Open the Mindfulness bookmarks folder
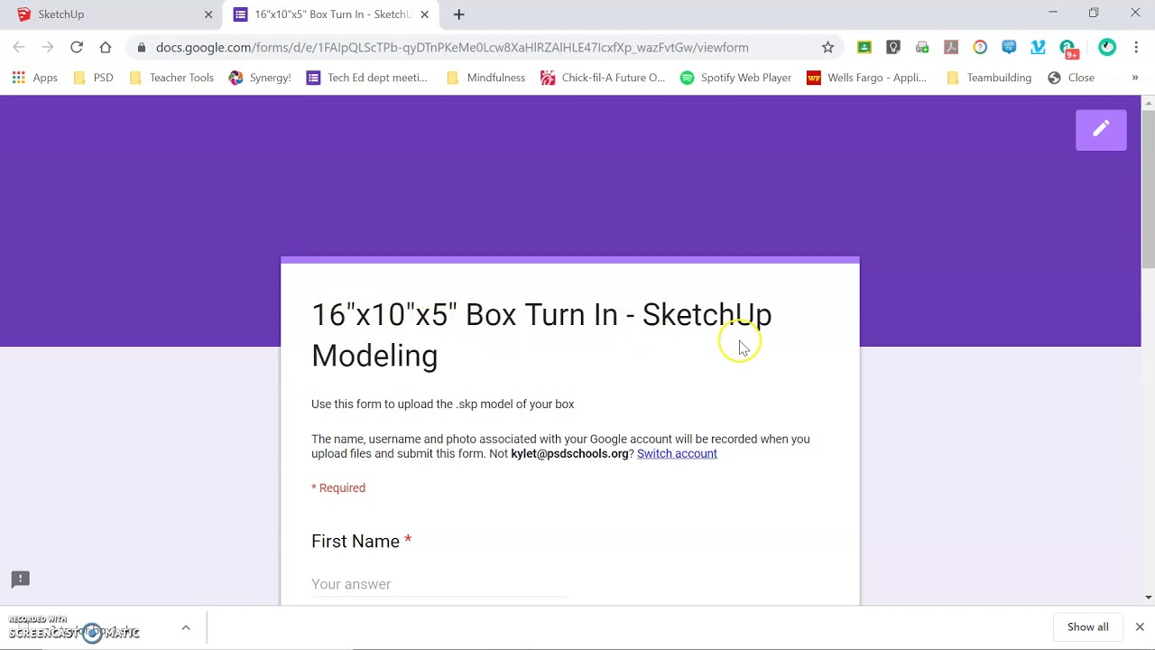The height and width of the screenshot is (650, 1155). [485, 78]
